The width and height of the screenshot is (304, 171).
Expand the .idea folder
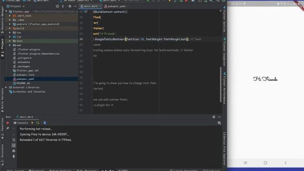point(10,20)
